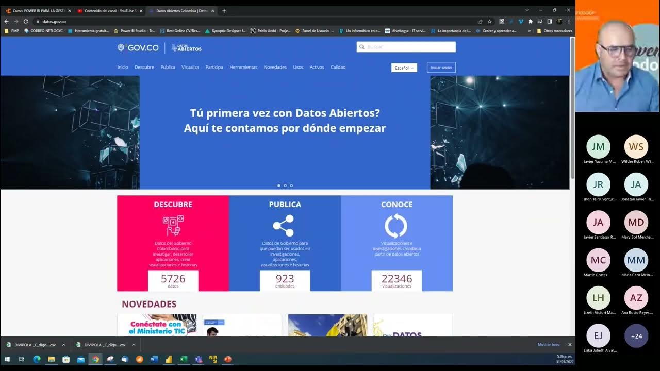The image size is (660, 371).
Task: Expand options chevron of second DIVIPOLA download
Action: pos(134,345)
